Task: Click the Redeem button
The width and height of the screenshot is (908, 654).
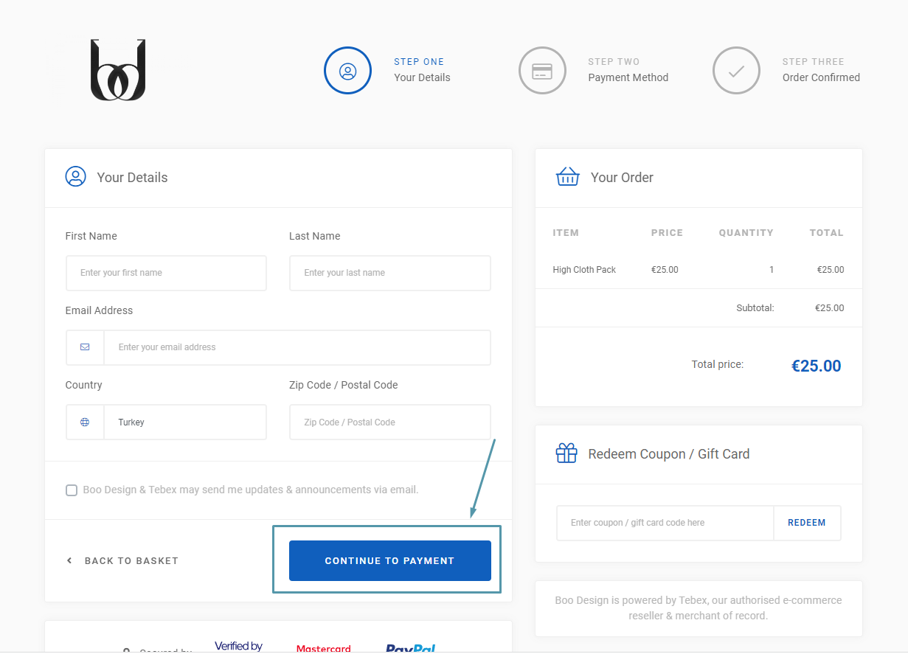Action: coord(807,523)
